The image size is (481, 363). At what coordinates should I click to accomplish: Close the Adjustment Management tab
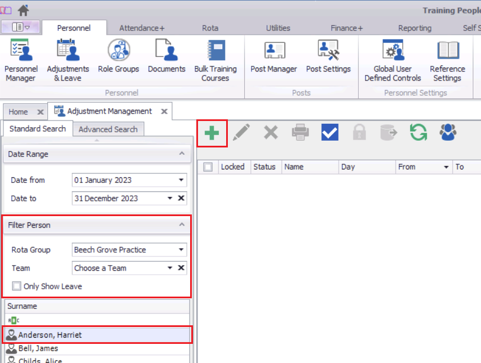click(x=164, y=111)
